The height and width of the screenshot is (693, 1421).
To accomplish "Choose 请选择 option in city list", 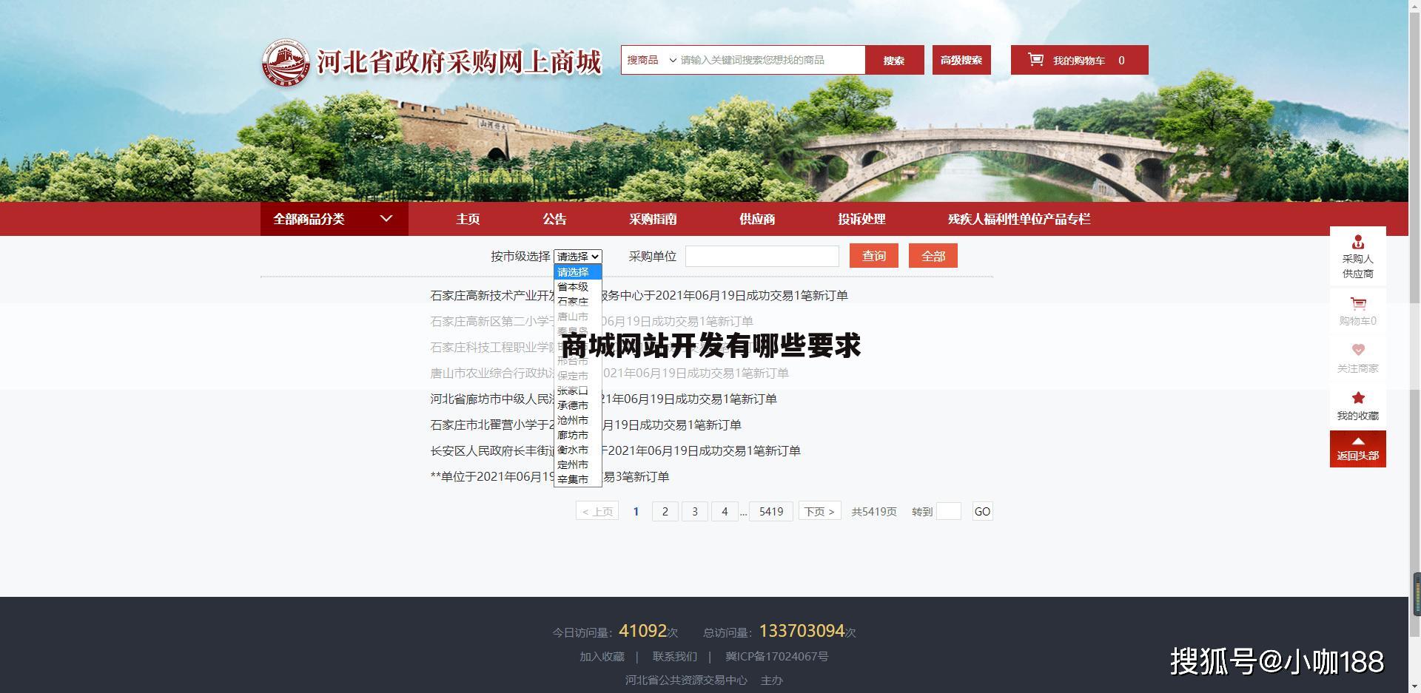I will (x=577, y=272).
